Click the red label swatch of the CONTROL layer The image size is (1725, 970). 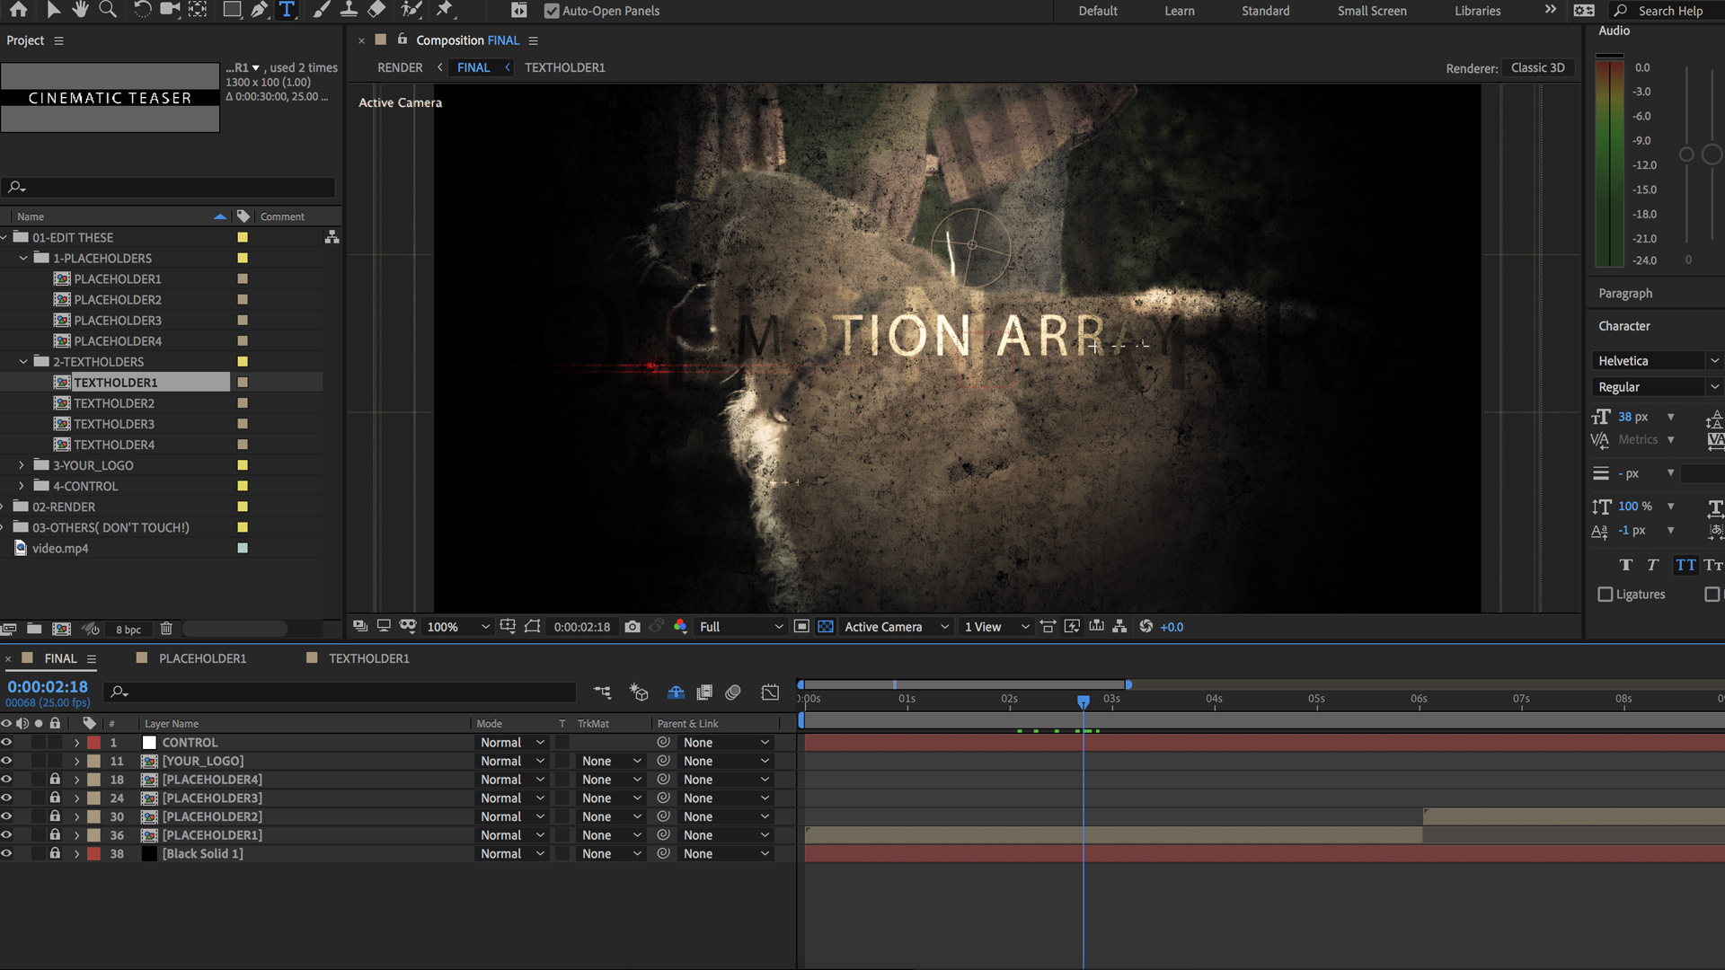click(x=93, y=742)
